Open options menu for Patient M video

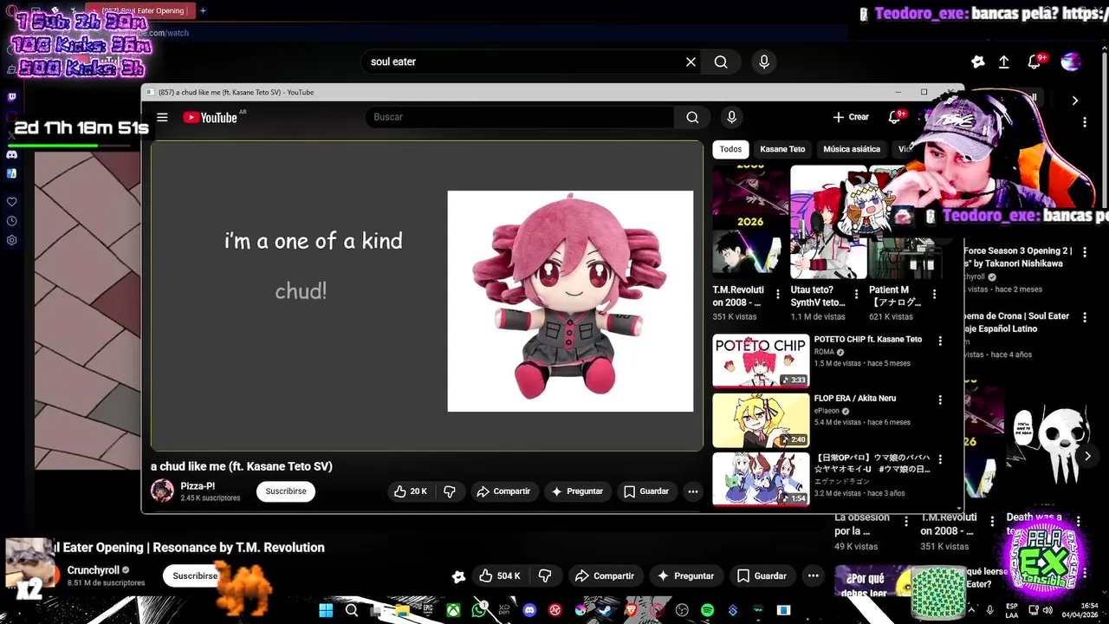934,295
